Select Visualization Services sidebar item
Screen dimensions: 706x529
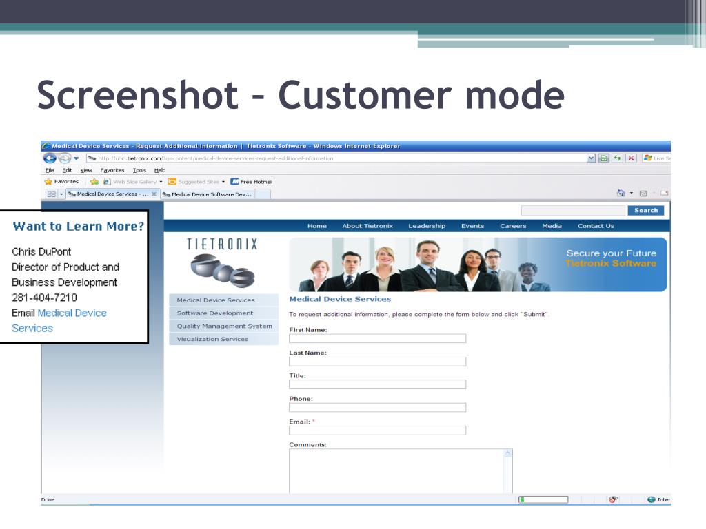point(224,339)
